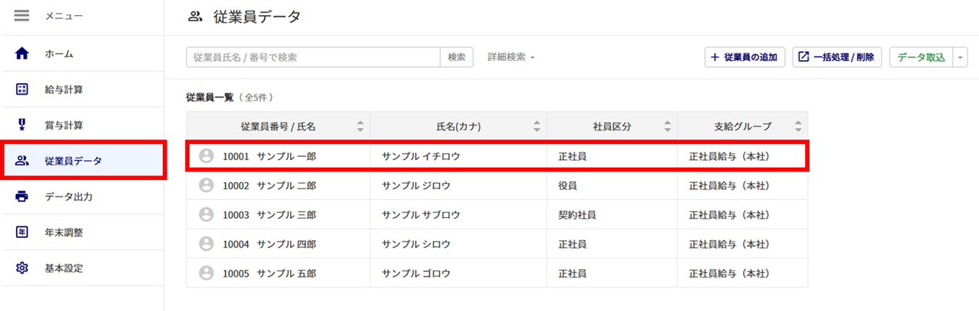Sort by 支給グループ column arrows
The width and height of the screenshot is (979, 311).
point(798,127)
